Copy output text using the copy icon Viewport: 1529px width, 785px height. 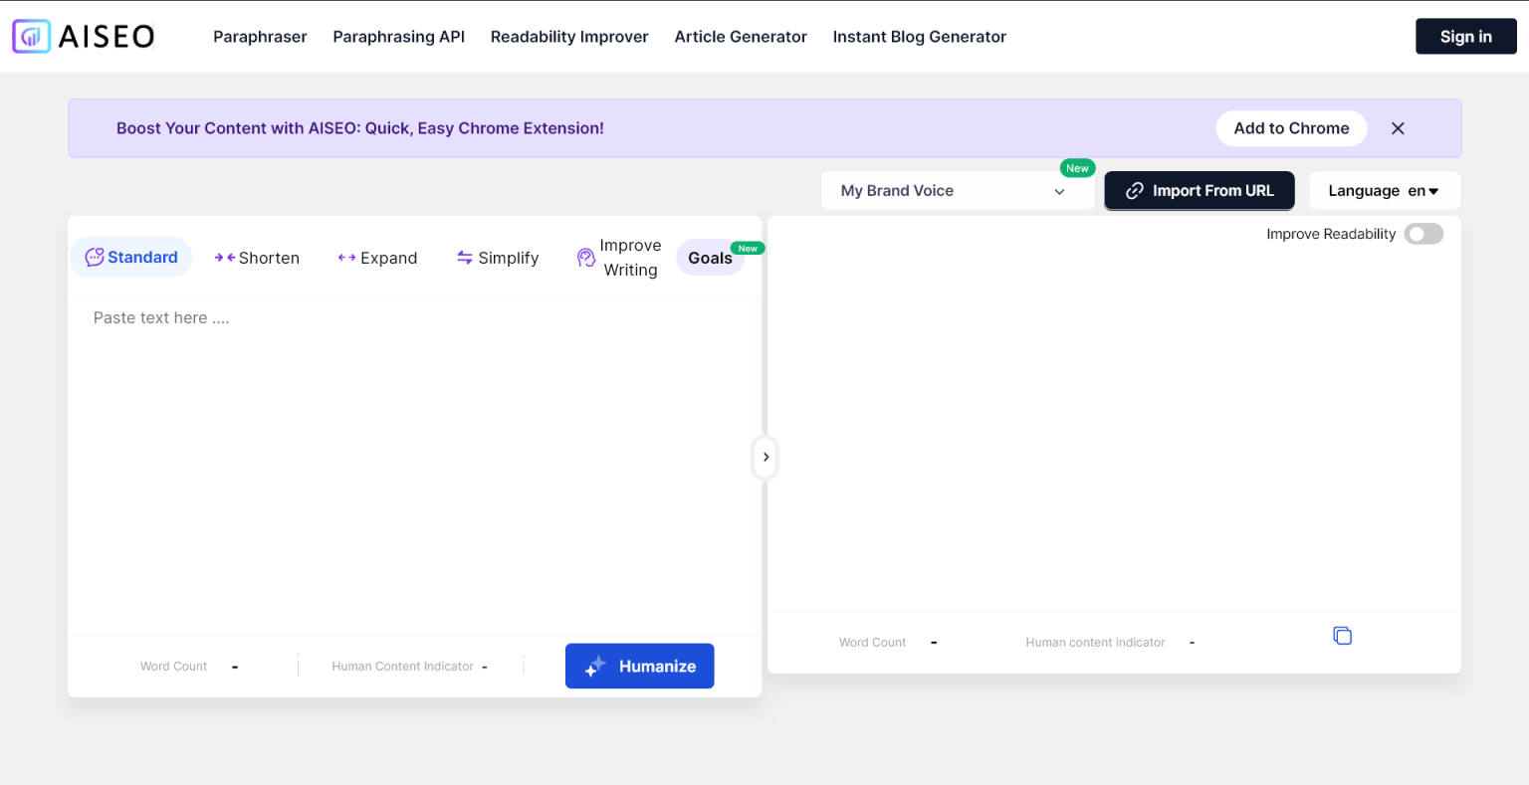pos(1342,635)
